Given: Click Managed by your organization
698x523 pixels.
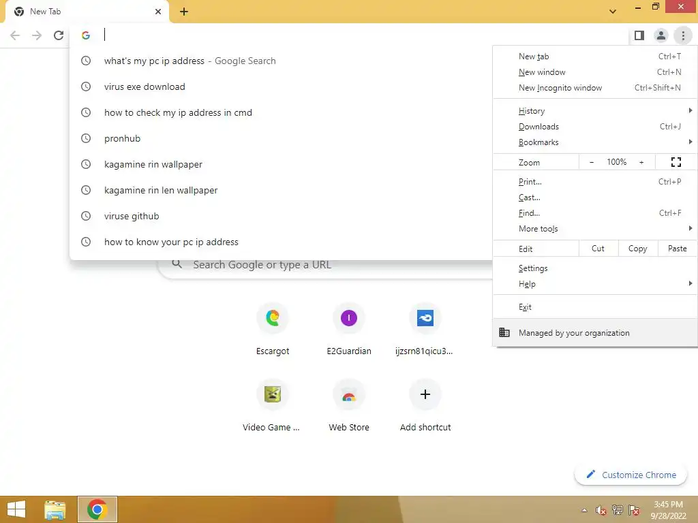Looking at the screenshot, I should coord(594,332).
